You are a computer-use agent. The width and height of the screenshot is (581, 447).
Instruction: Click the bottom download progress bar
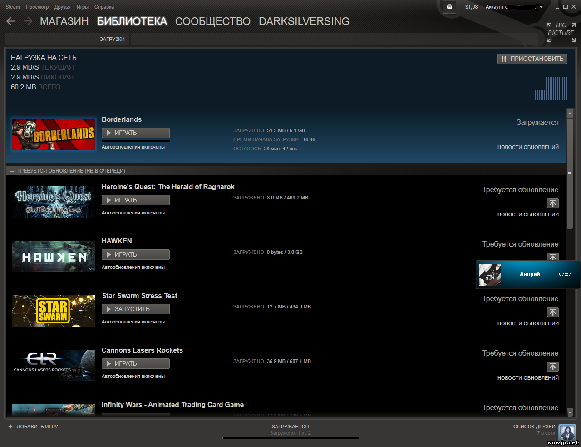(x=290, y=438)
